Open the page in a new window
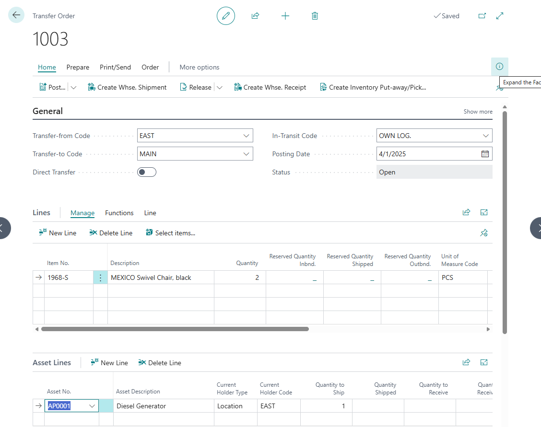Image resolution: width=541 pixels, height=427 pixels. (x=482, y=16)
